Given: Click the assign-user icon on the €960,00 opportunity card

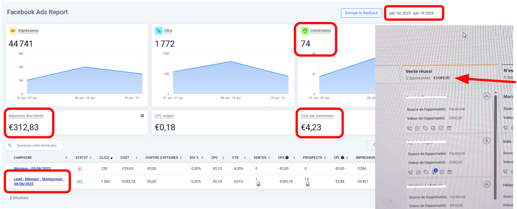Looking at the screenshot, I should [487, 96].
